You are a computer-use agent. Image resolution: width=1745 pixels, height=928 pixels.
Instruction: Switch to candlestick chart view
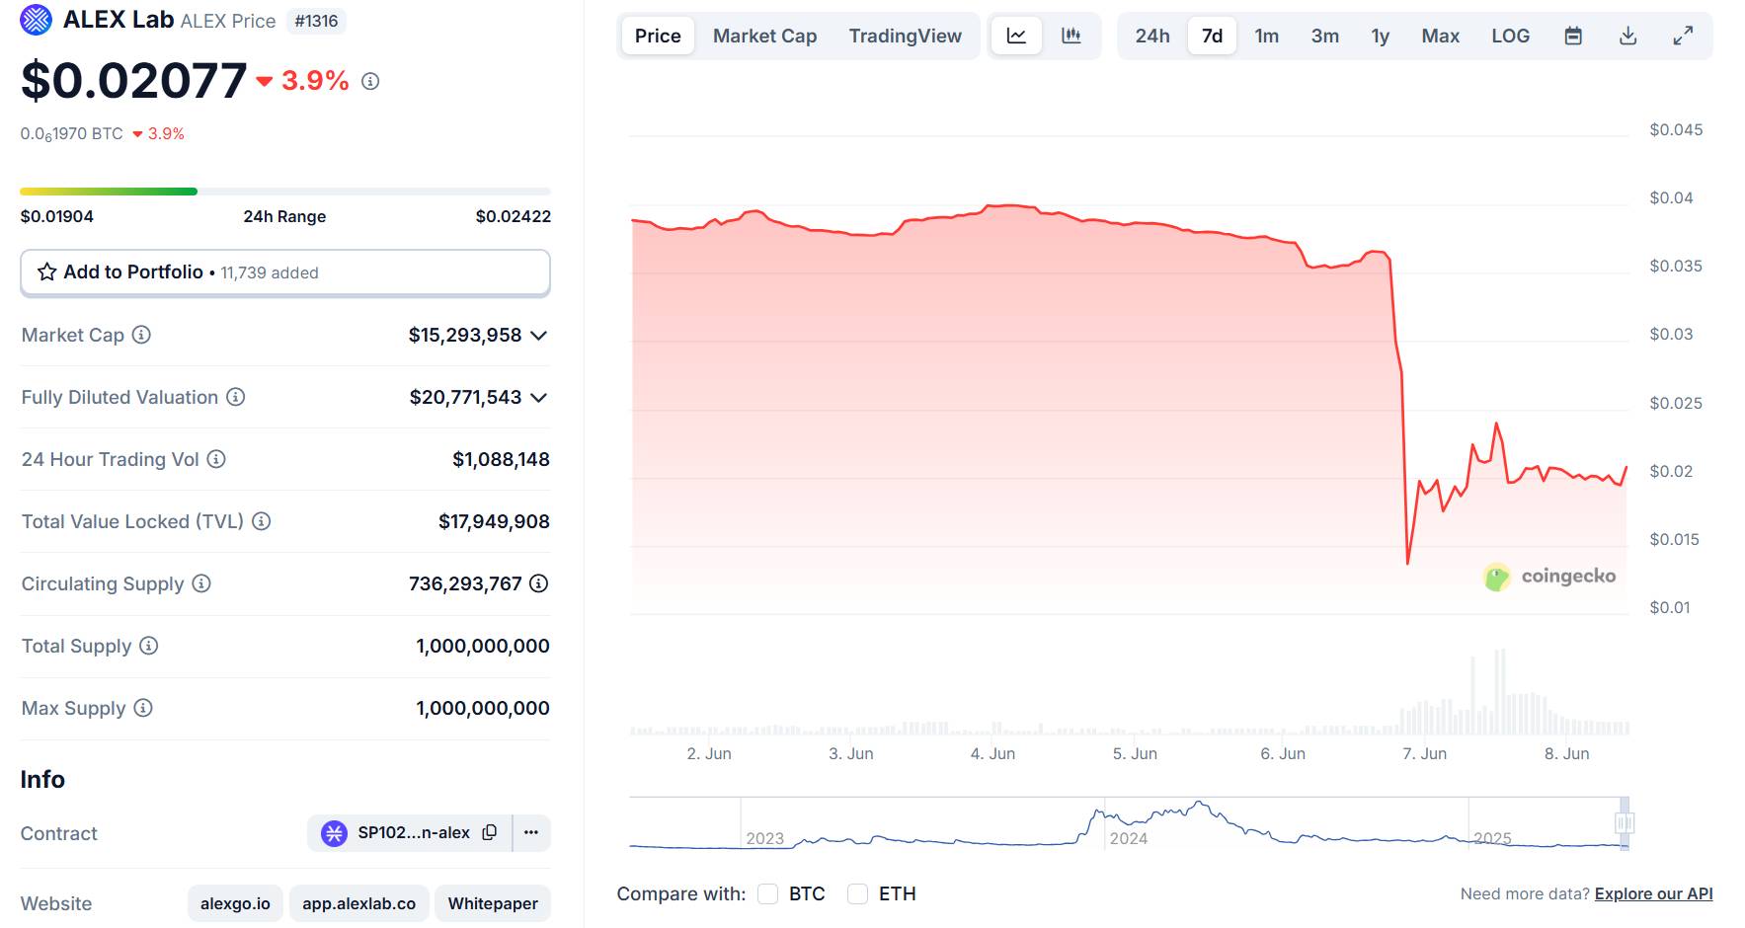[1071, 36]
